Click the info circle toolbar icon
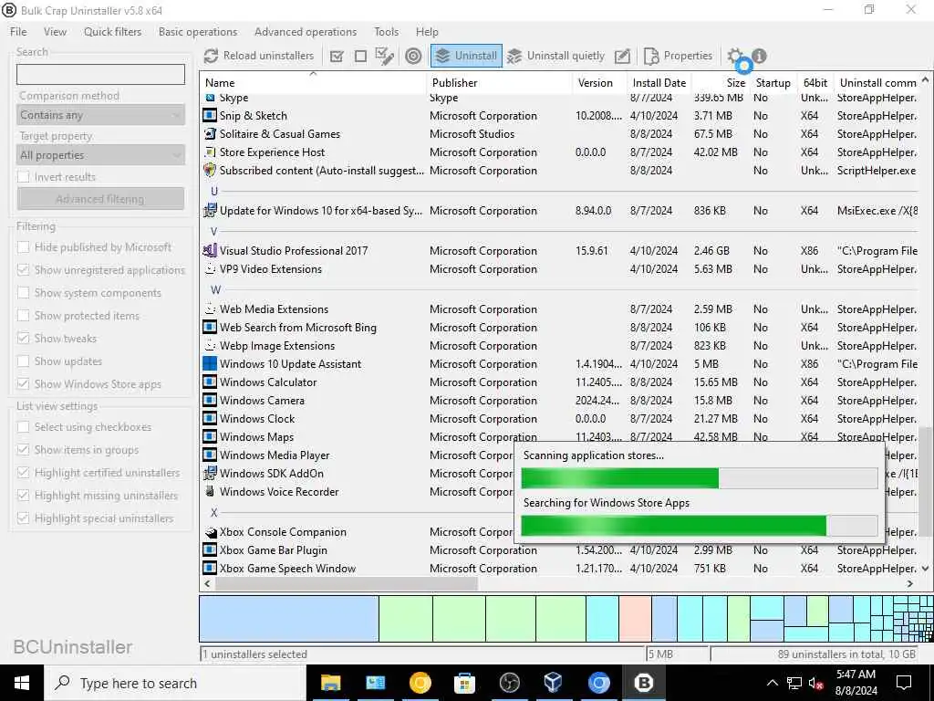 tap(759, 56)
